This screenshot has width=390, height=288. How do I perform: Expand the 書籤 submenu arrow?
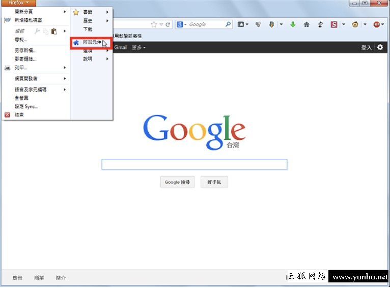107,12
